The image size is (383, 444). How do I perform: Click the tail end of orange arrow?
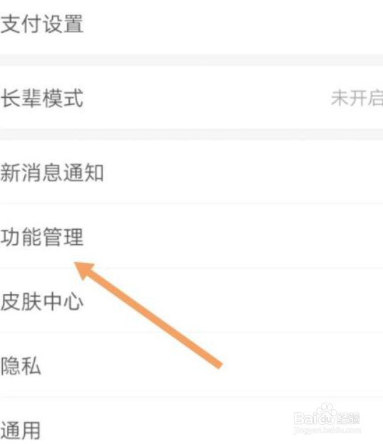[x=218, y=363]
